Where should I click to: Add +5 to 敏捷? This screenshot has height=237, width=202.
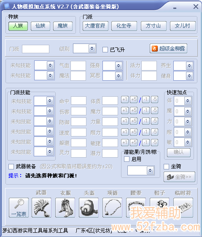134,142
